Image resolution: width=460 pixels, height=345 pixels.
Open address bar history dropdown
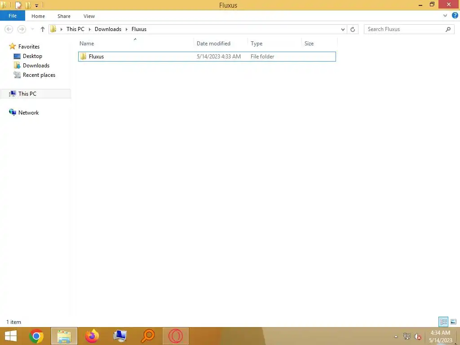coord(343,29)
